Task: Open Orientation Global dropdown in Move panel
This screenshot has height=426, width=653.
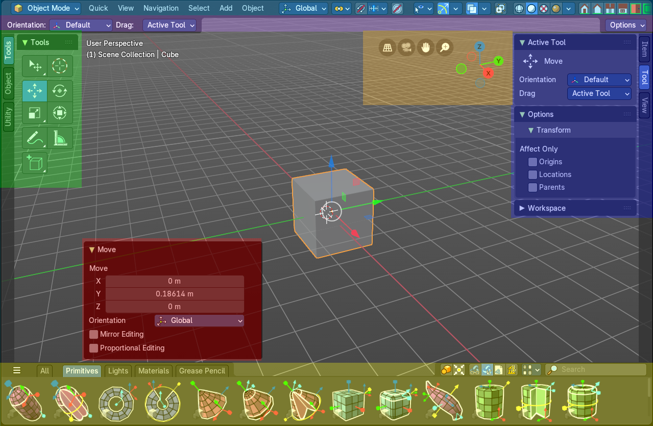Action: [199, 320]
